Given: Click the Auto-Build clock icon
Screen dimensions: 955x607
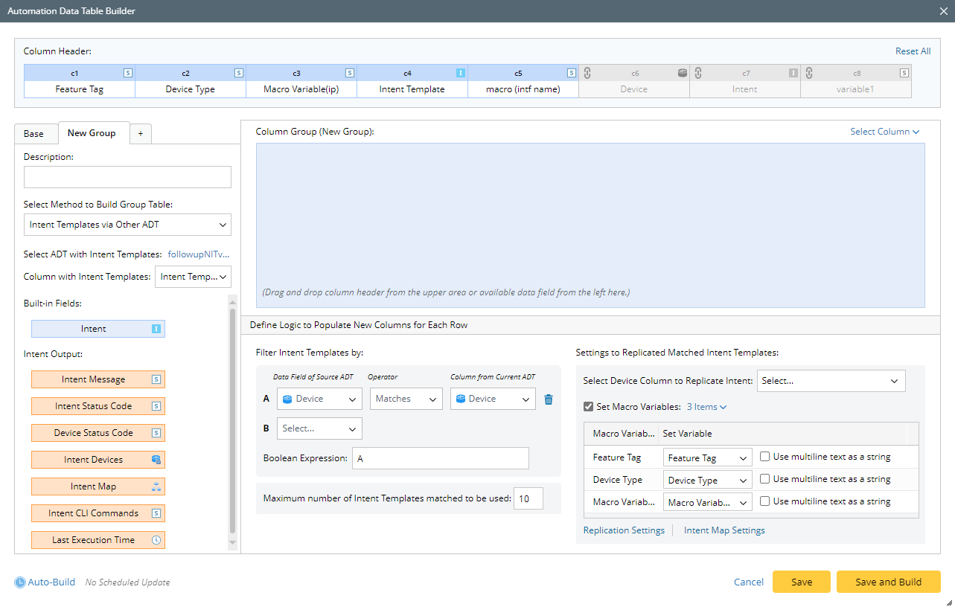Looking at the screenshot, I should click(x=20, y=582).
